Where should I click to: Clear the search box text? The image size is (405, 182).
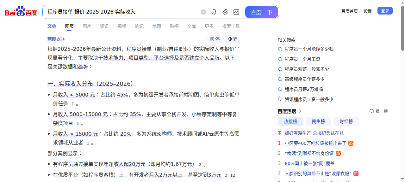(203, 12)
